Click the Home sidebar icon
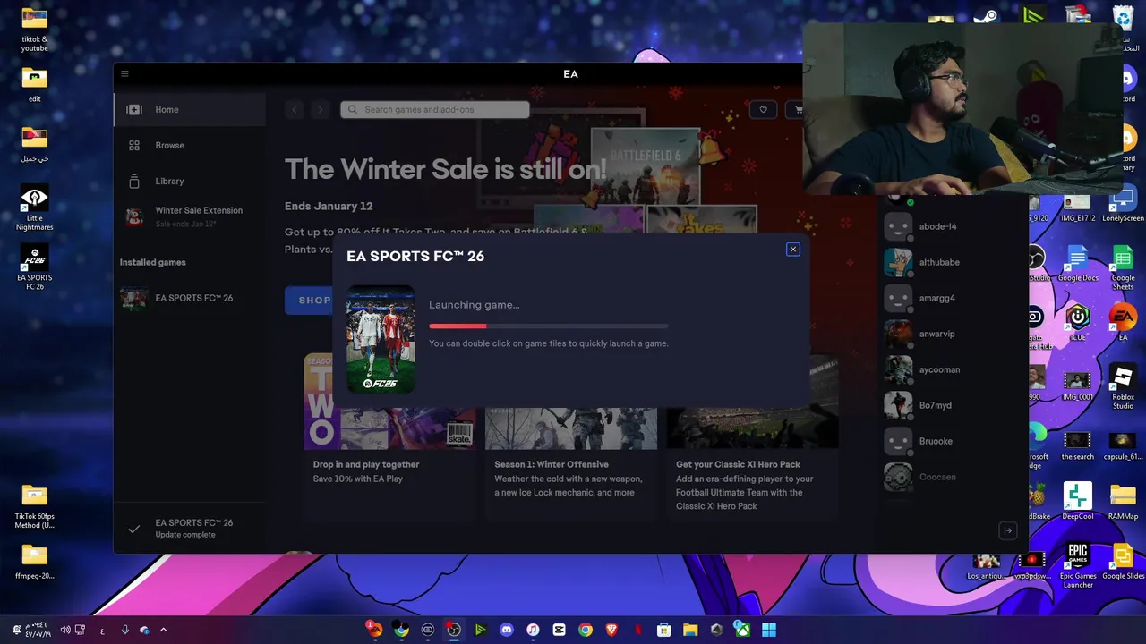 [x=134, y=110]
